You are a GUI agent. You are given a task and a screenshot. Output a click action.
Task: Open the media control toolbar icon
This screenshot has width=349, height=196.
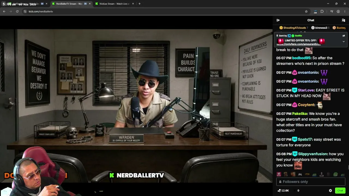point(332,11)
